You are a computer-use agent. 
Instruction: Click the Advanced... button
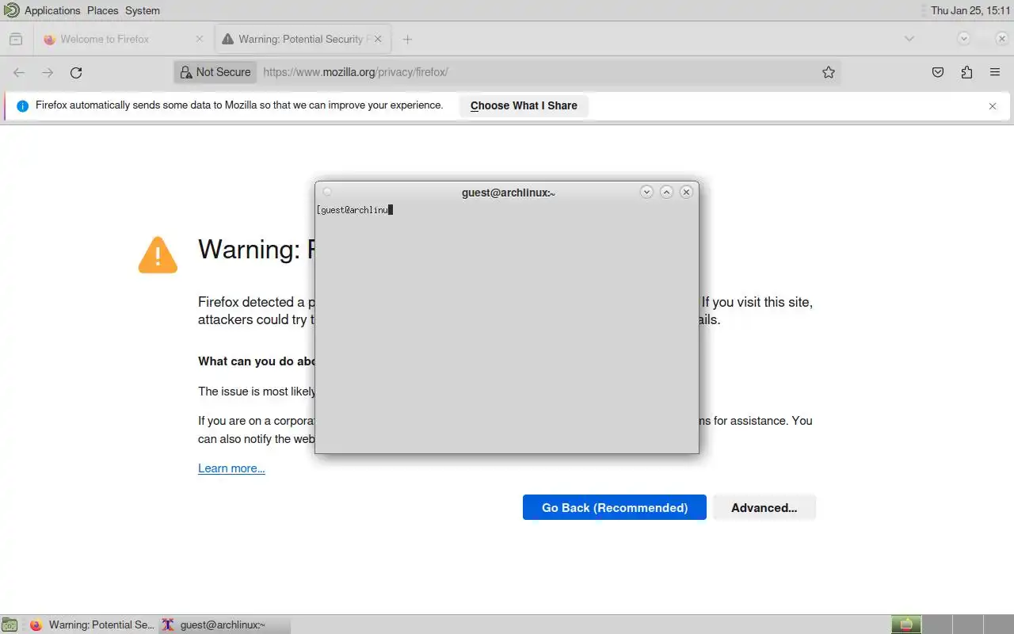pyautogui.click(x=764, y=507)
